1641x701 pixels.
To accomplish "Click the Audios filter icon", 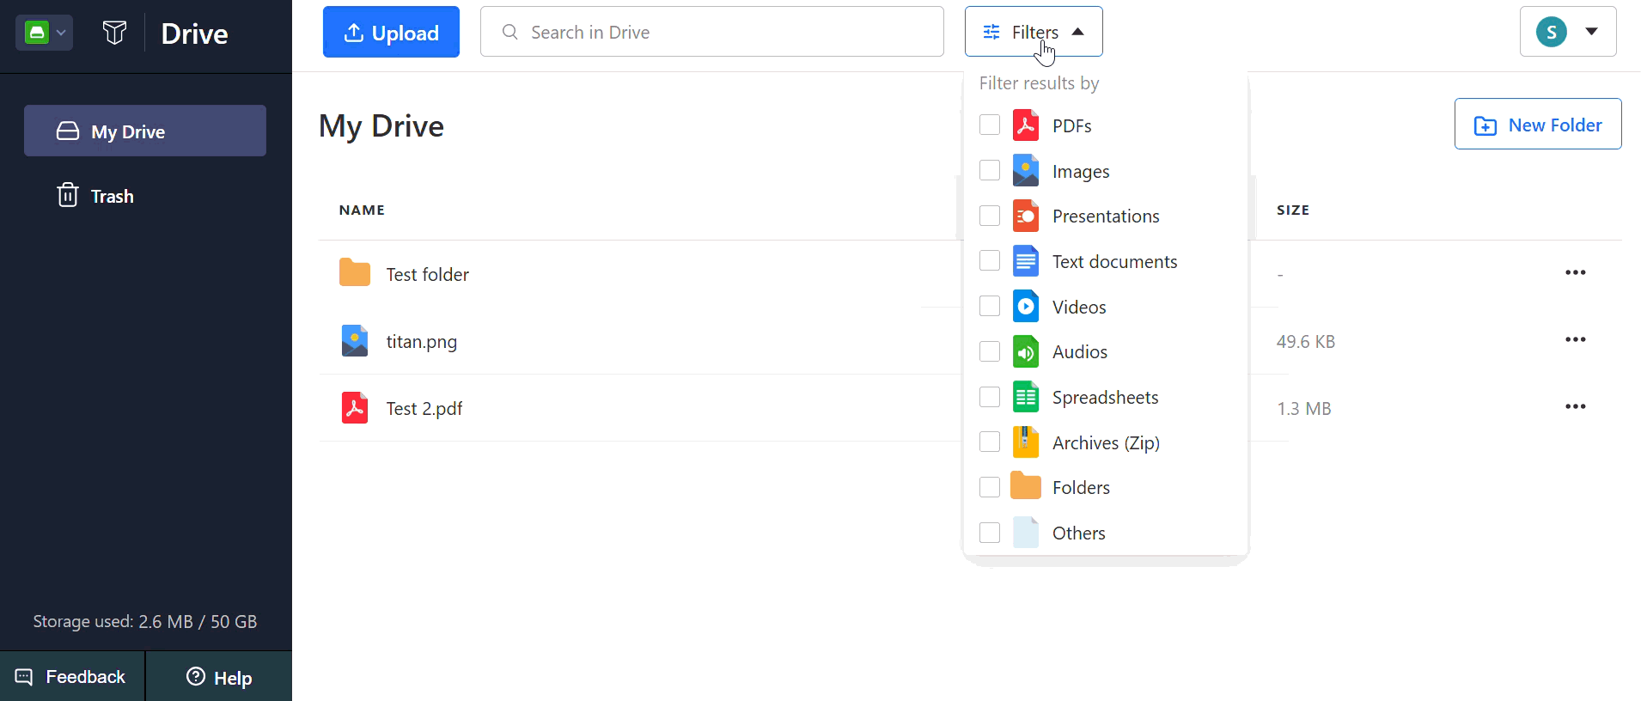I will click(x=1026, y=351).
